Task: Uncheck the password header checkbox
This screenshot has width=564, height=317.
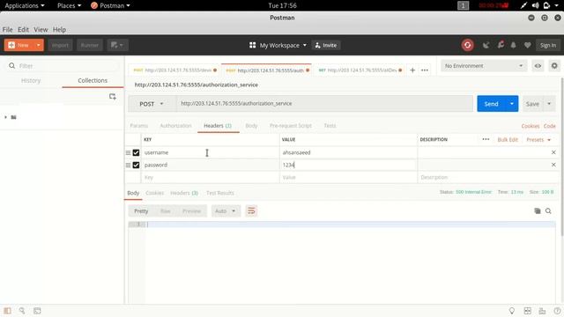Action: (x=136, y=165)
